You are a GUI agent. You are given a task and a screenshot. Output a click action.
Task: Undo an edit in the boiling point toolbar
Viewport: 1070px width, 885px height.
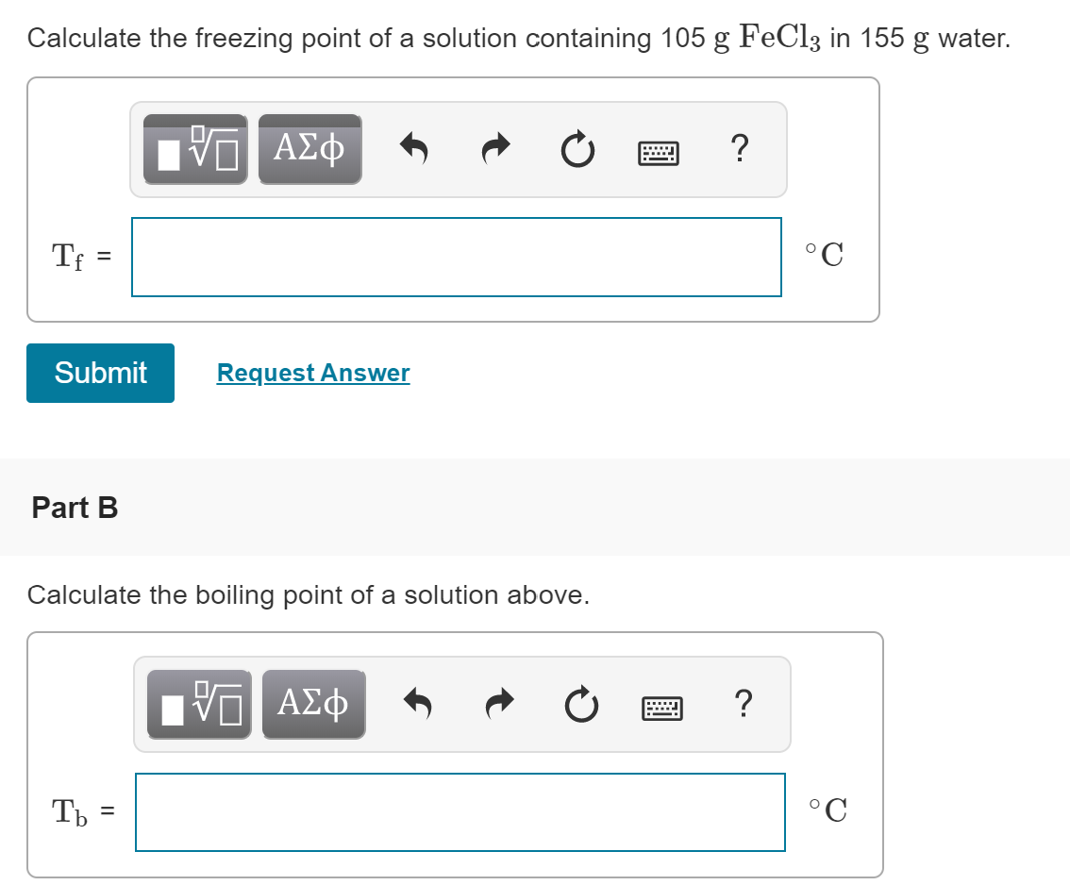(x=418, y=704)
